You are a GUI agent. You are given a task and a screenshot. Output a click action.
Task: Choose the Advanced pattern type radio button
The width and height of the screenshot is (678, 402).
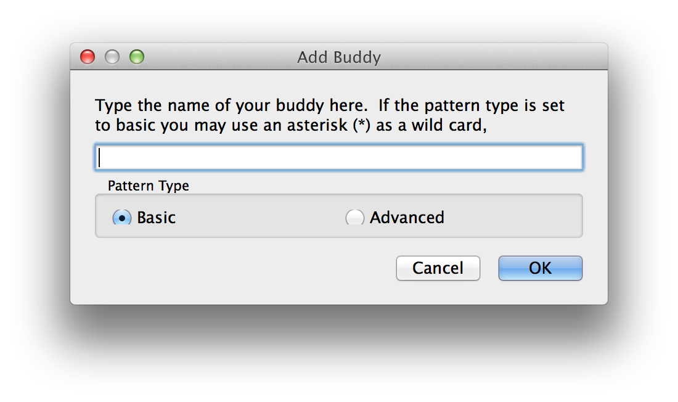pyautogui.click(x=355, y=218)
